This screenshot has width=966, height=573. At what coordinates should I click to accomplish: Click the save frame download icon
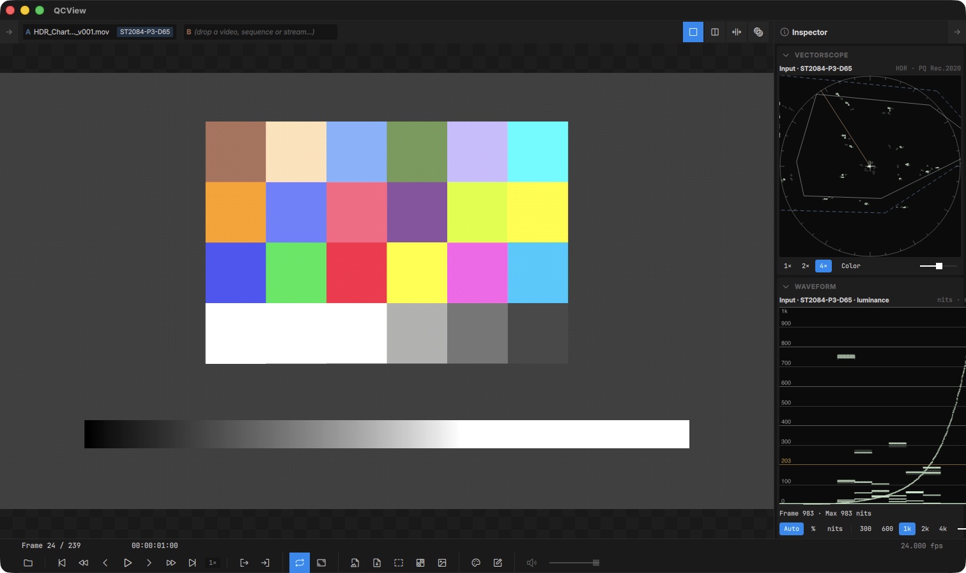(377, 563)
